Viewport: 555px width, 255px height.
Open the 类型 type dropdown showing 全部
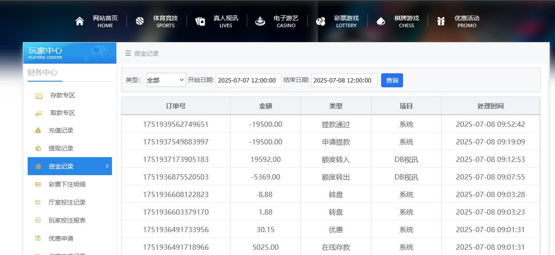(166, 80)
